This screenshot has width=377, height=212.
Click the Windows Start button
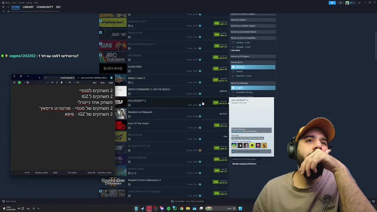click(240, 208)
